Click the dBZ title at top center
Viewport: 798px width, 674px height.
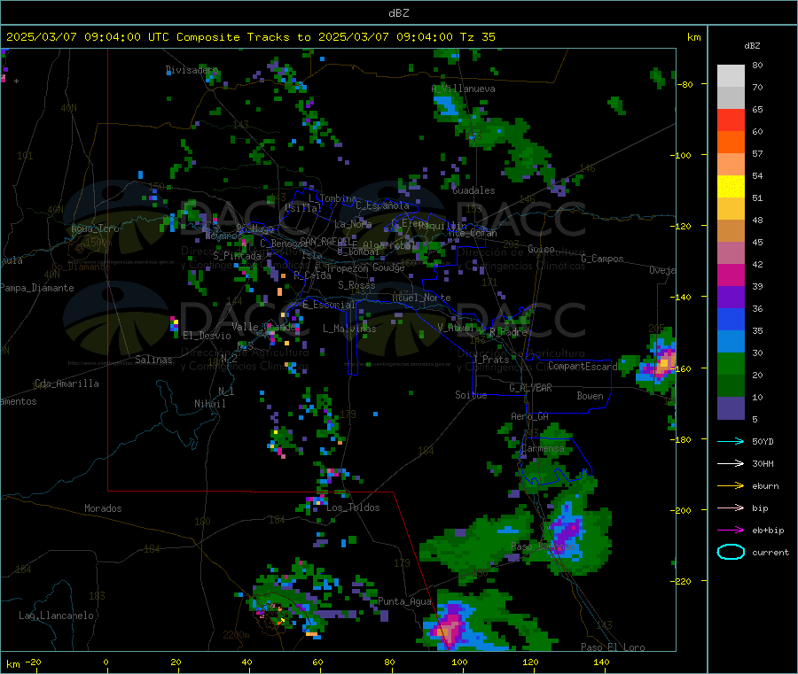[398, 12]
